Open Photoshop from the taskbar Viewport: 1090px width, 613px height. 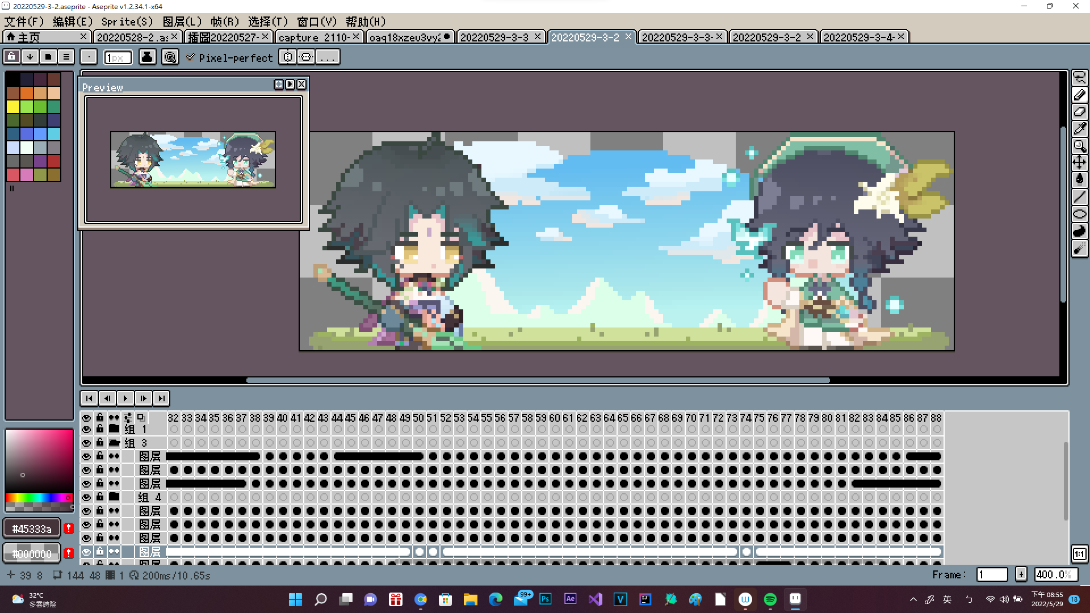pos(545,599)
